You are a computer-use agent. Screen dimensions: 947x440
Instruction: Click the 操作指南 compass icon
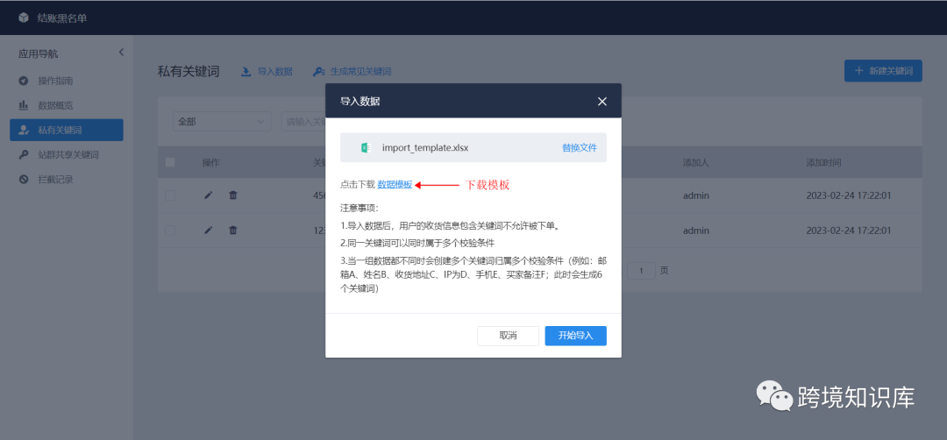click(x=24, y=81)
